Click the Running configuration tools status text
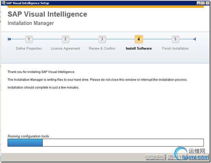Image resolution: width=211 pixels, height=163 pixels. click(x=30, y=136)
